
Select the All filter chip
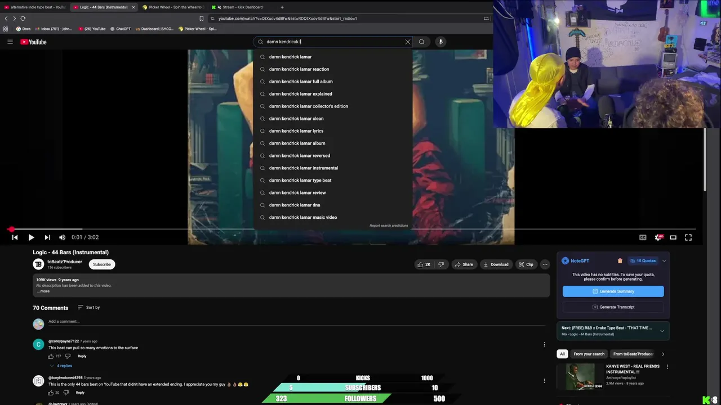(x=562, y=354)
